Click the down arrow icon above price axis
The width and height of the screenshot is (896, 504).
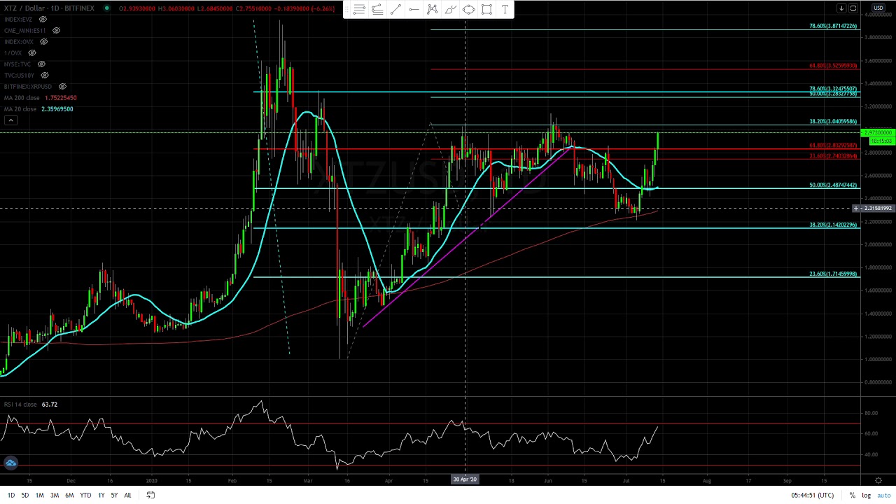(841, 8)
